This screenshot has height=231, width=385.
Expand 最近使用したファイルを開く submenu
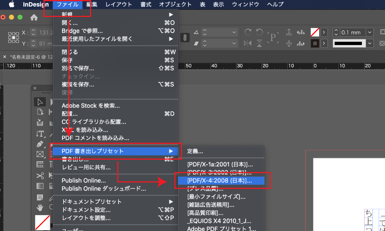115,39
